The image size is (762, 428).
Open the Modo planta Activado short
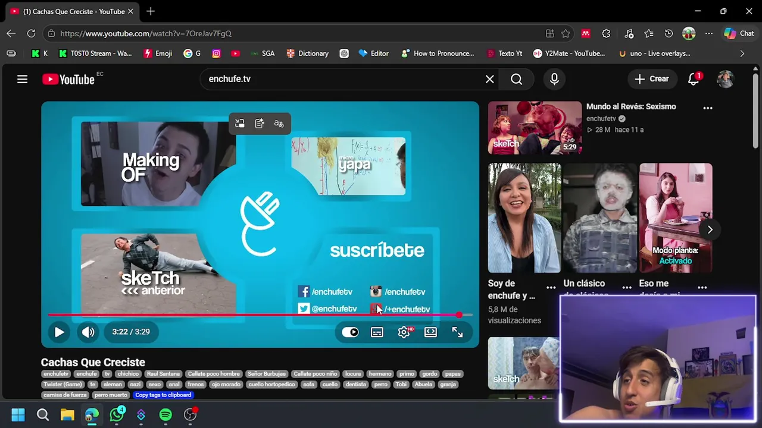[x=676, y=218]
